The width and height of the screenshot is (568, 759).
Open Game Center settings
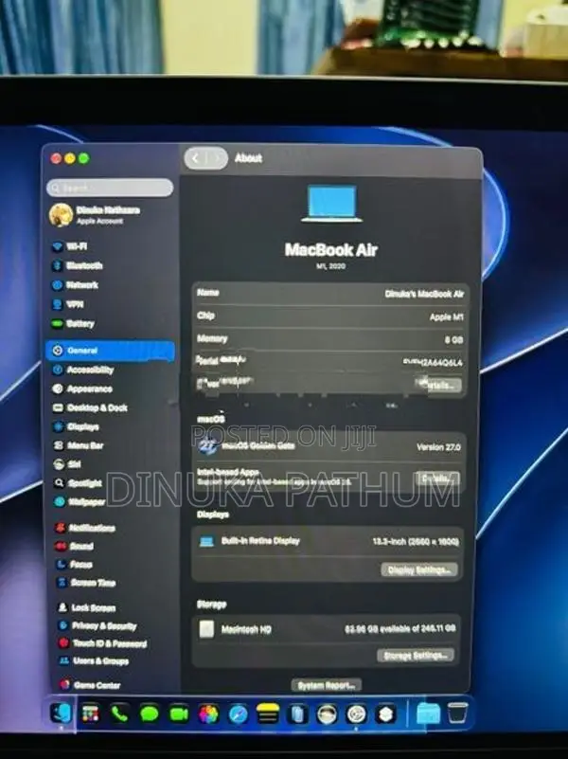[90, 685]
